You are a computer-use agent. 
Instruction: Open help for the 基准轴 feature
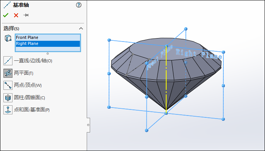pyautogui.click(x=79, y=5)
